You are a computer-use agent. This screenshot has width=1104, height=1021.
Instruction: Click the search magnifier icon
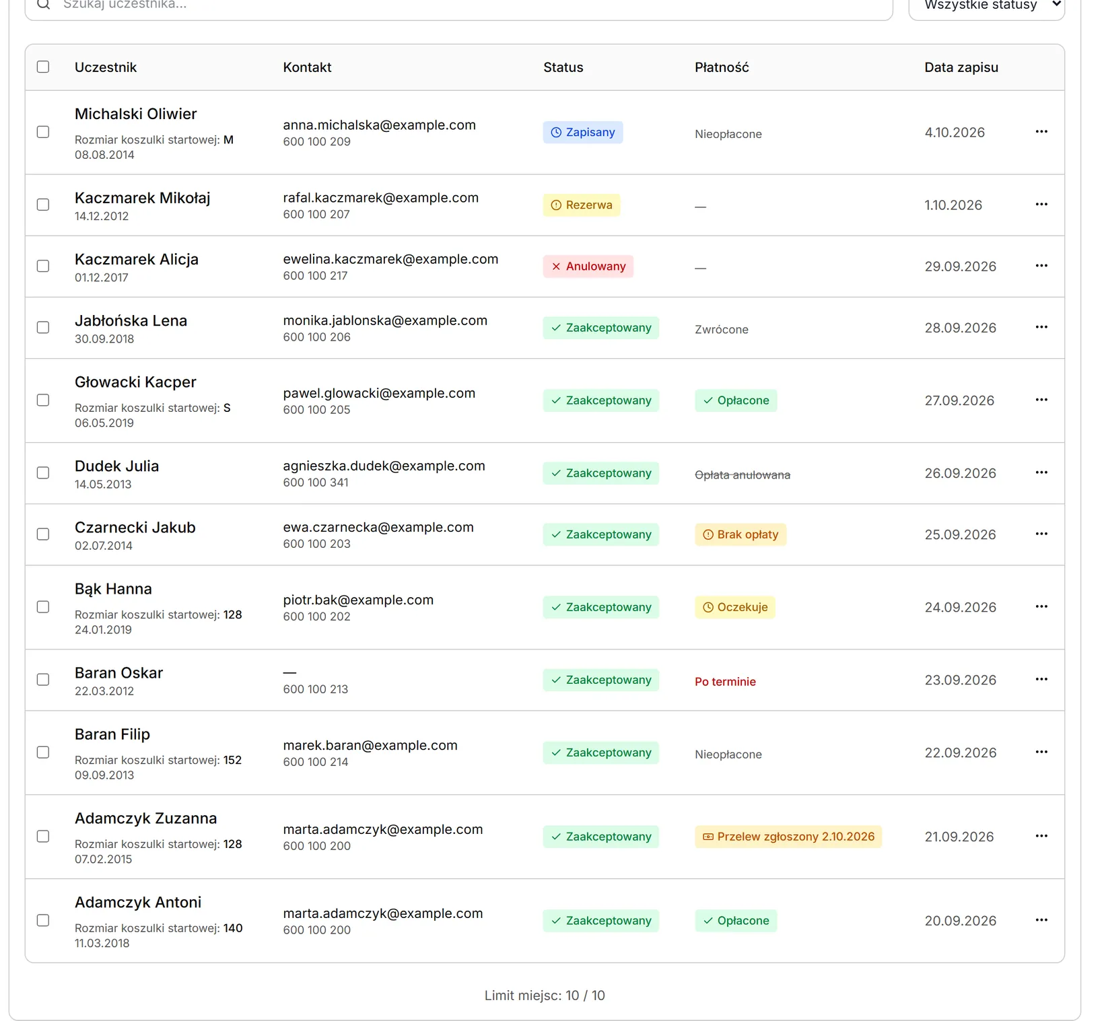(x=44, y=4)
